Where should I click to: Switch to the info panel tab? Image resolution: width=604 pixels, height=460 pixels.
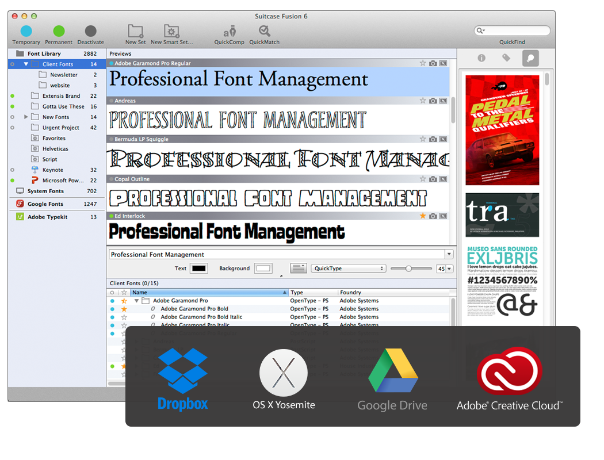point(481,58)
